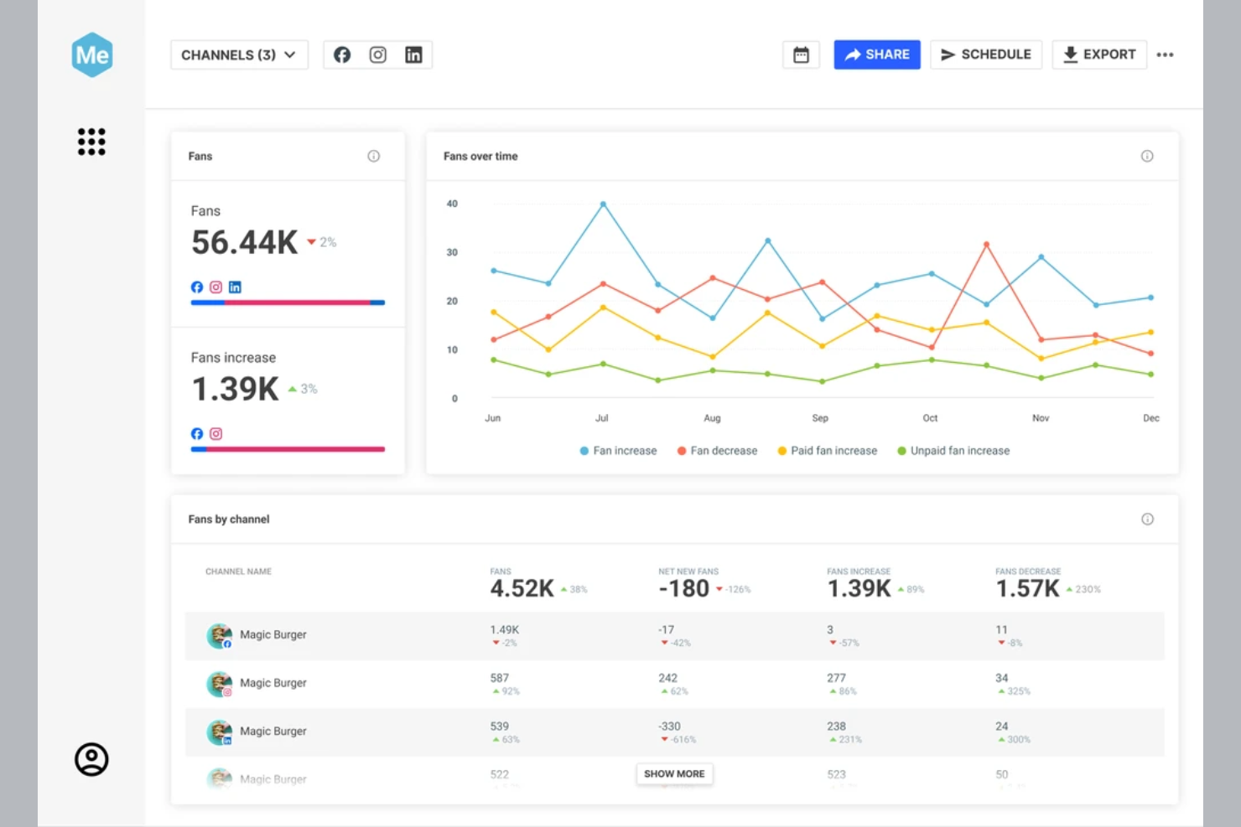Click the SHARE button
The width and height of the screenshot is (1241, 827).
point(877,54)
